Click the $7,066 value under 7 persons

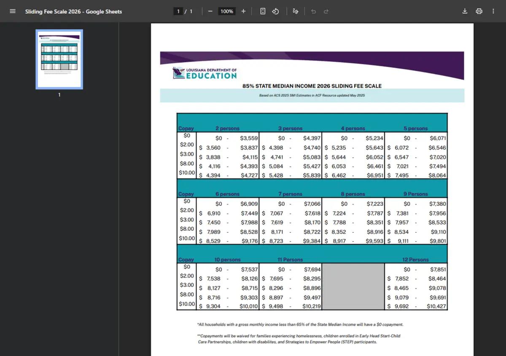[312, 204]
